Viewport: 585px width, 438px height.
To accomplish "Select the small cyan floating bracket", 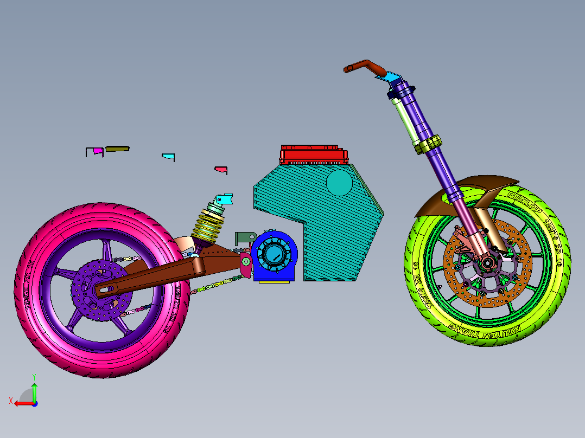I will point(168,156).
